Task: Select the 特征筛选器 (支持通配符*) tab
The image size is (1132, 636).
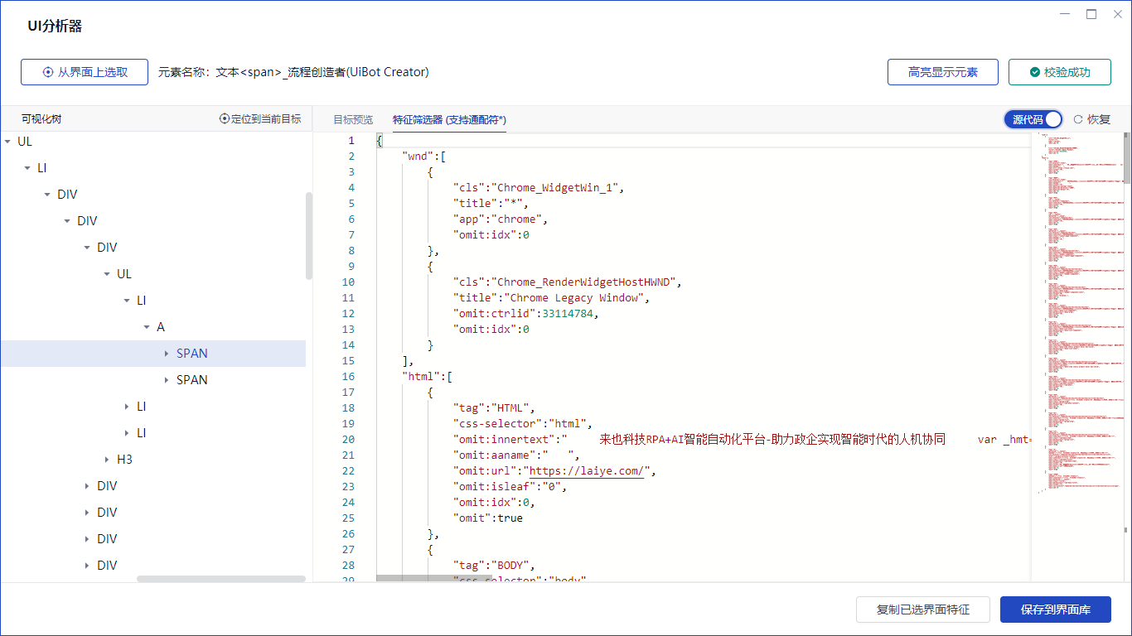Action: [x=449, y=119]
